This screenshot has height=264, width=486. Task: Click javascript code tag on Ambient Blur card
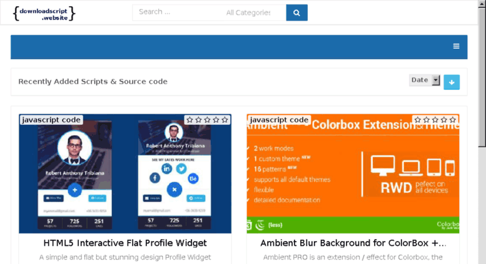point(279,120)
